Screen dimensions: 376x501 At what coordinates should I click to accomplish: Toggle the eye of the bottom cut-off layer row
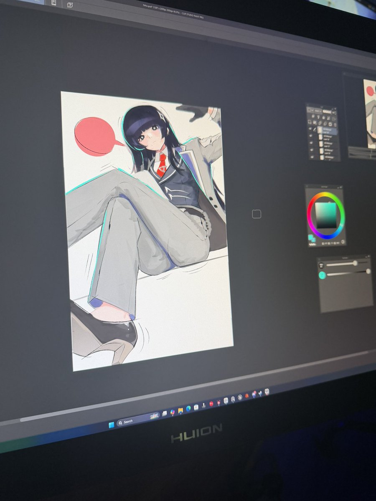[x=312, y=157]
